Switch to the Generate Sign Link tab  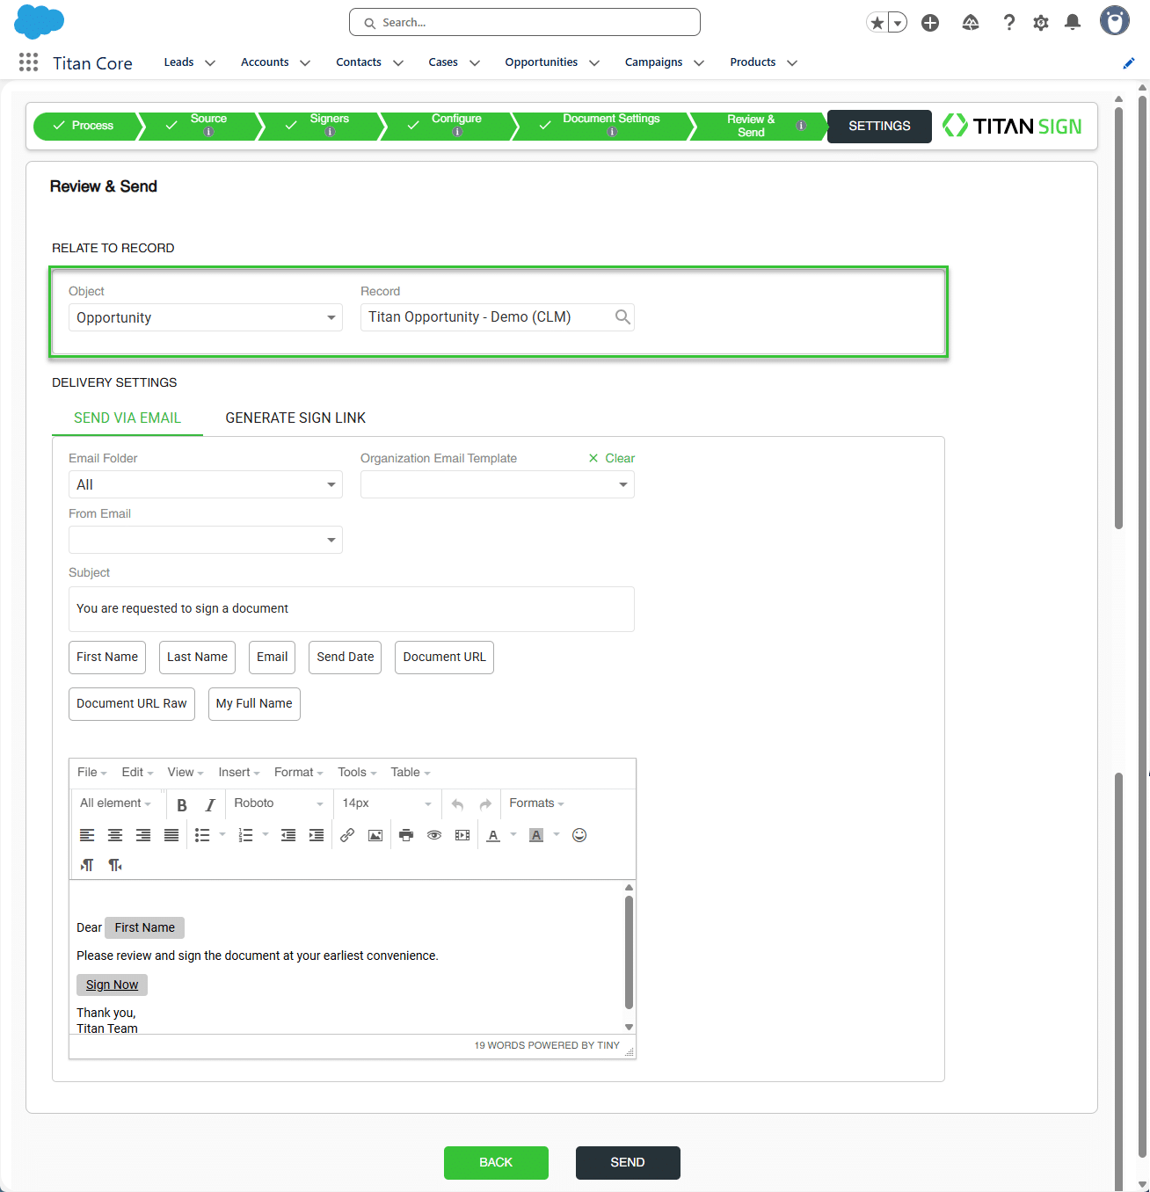click(x=295, y=418)
